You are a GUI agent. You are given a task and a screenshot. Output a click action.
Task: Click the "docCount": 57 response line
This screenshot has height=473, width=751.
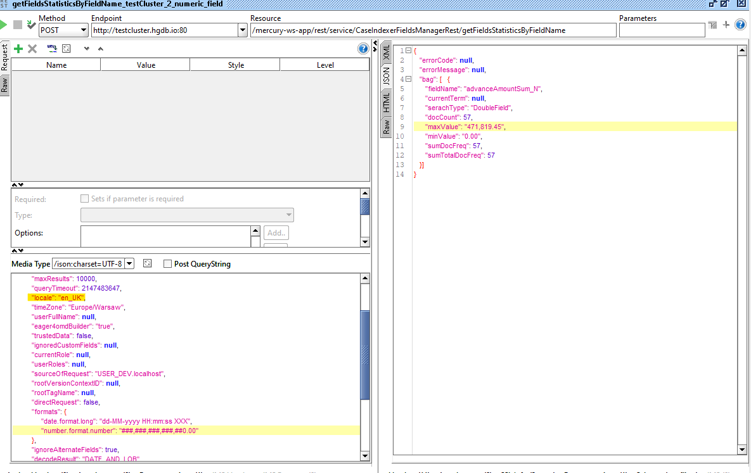(x=449, y=117)
